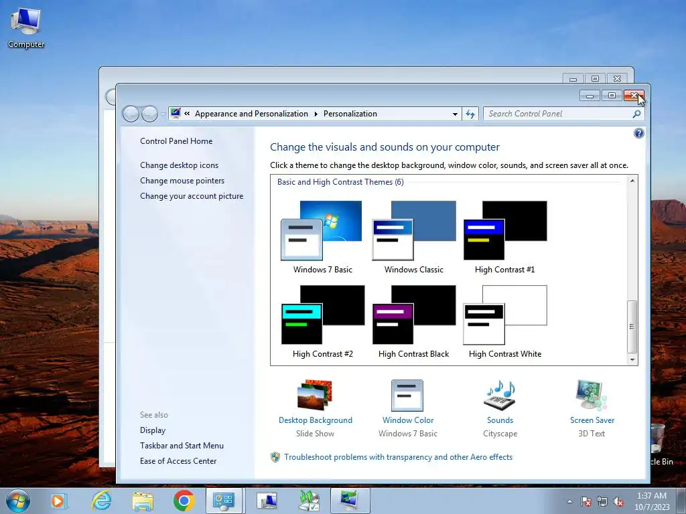Apply the High Contrast #1 theme
This screenshot has height=514, width=686.
pos(505,238)
